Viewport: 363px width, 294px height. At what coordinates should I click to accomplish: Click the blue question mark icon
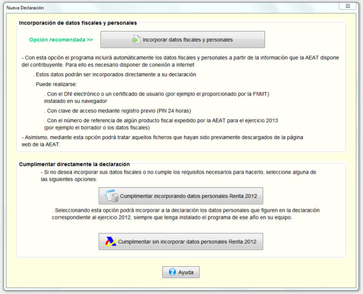point(172,272)
